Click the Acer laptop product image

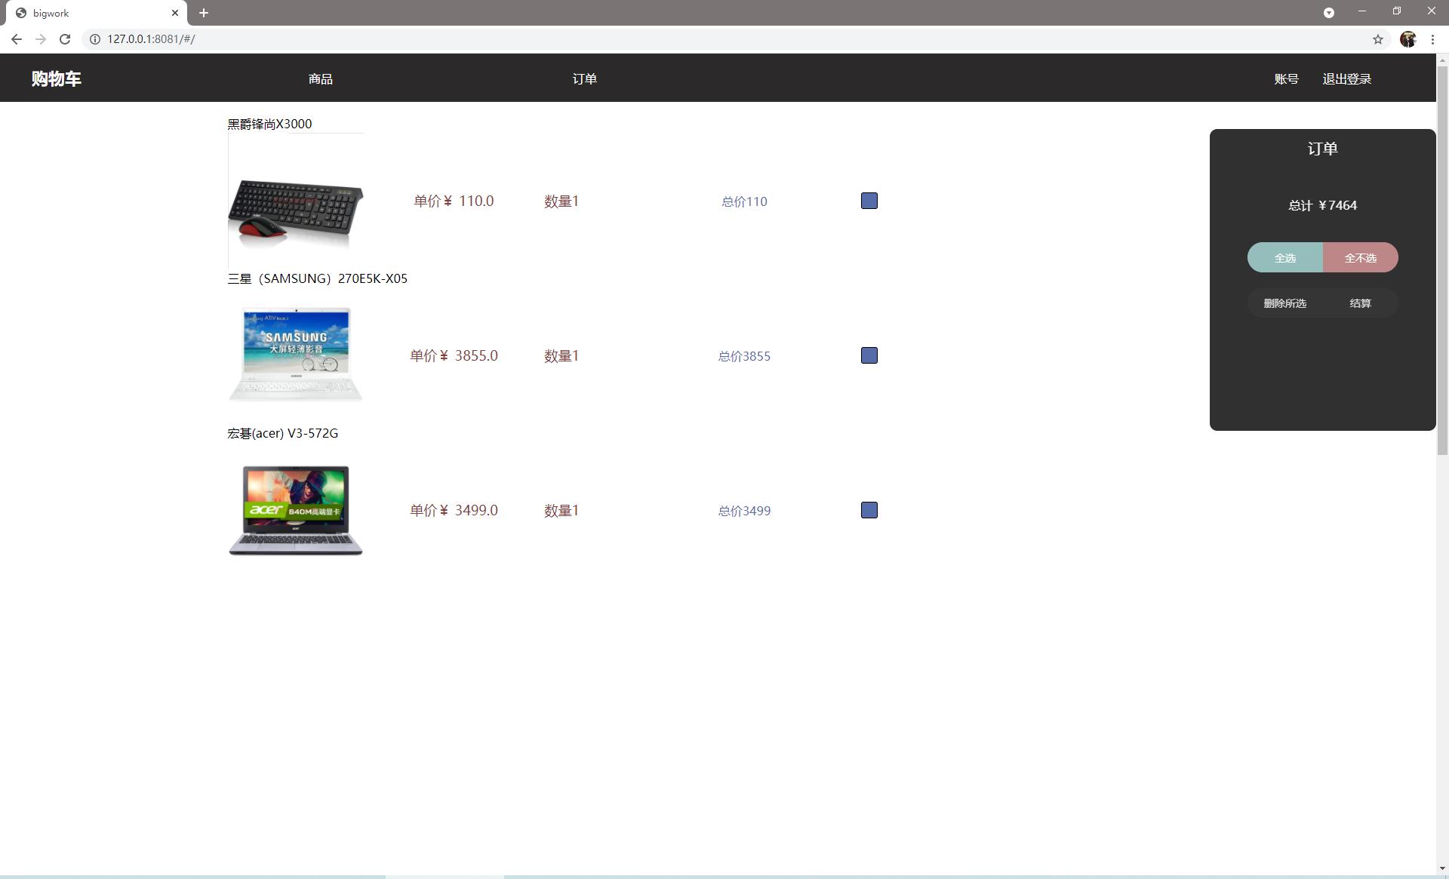pos(296,510)
